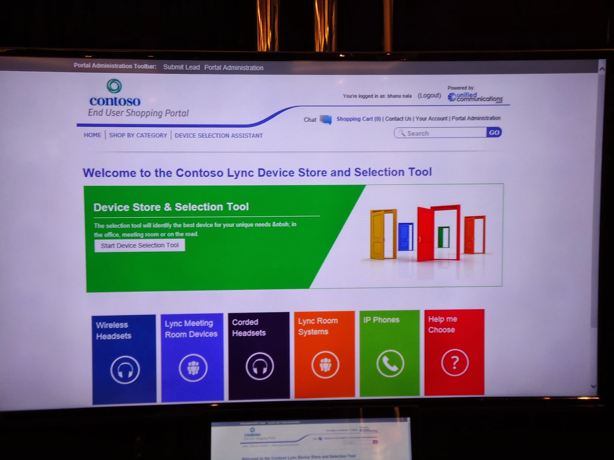Click the IP Phones tile title

click(x=381, y=320)
